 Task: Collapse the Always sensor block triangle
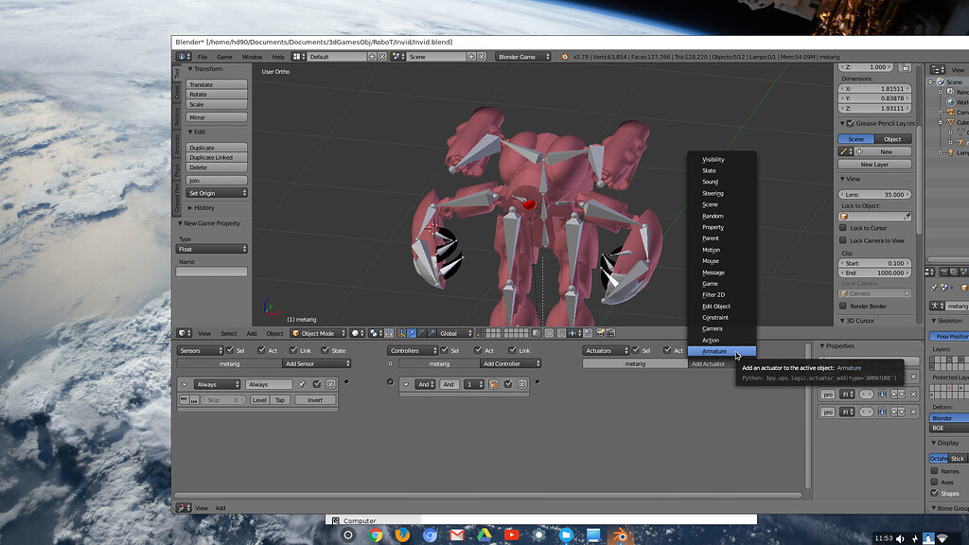pos(185,384)
